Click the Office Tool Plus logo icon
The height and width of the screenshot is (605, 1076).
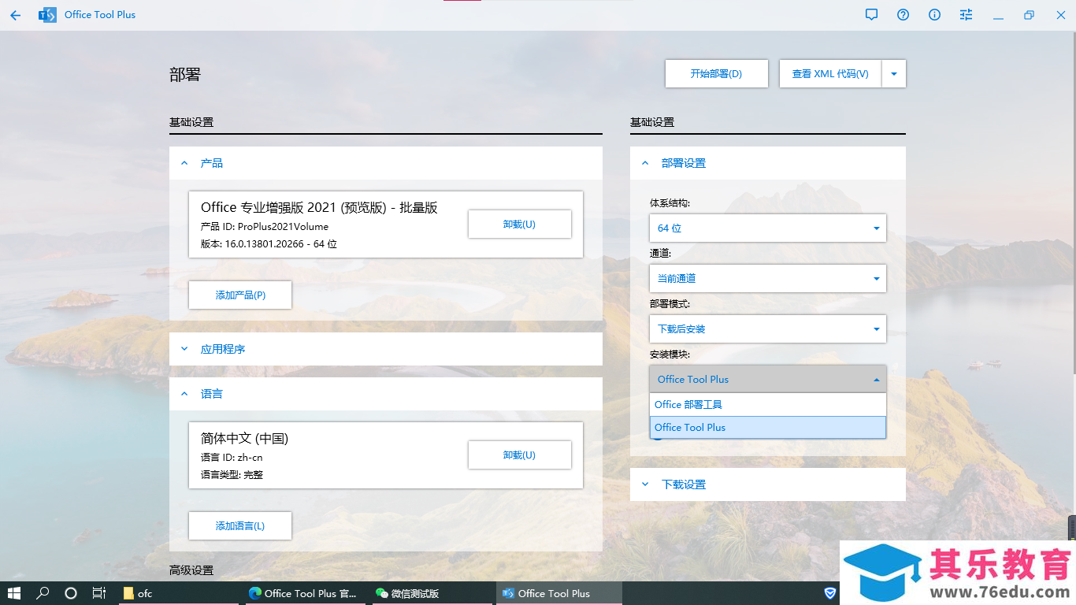[47, 15]
